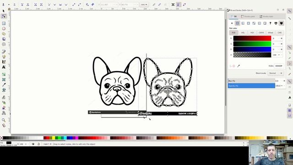Image resolution: width=293 pixels, height=165 pixels.
Task: Select the CMYK color mode button
Action: (261, 33)
